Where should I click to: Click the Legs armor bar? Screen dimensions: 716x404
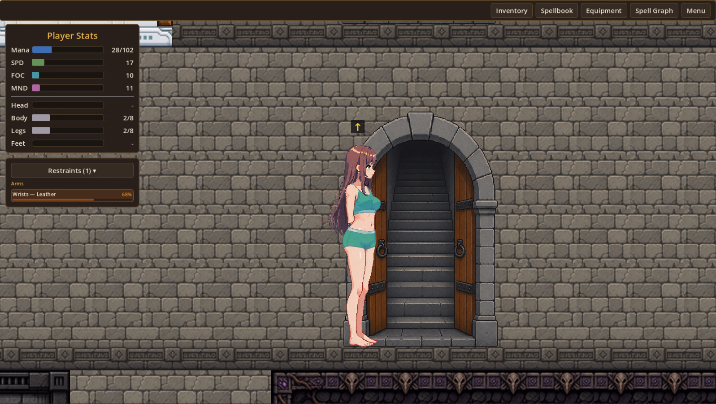click(x=68, y=130)
